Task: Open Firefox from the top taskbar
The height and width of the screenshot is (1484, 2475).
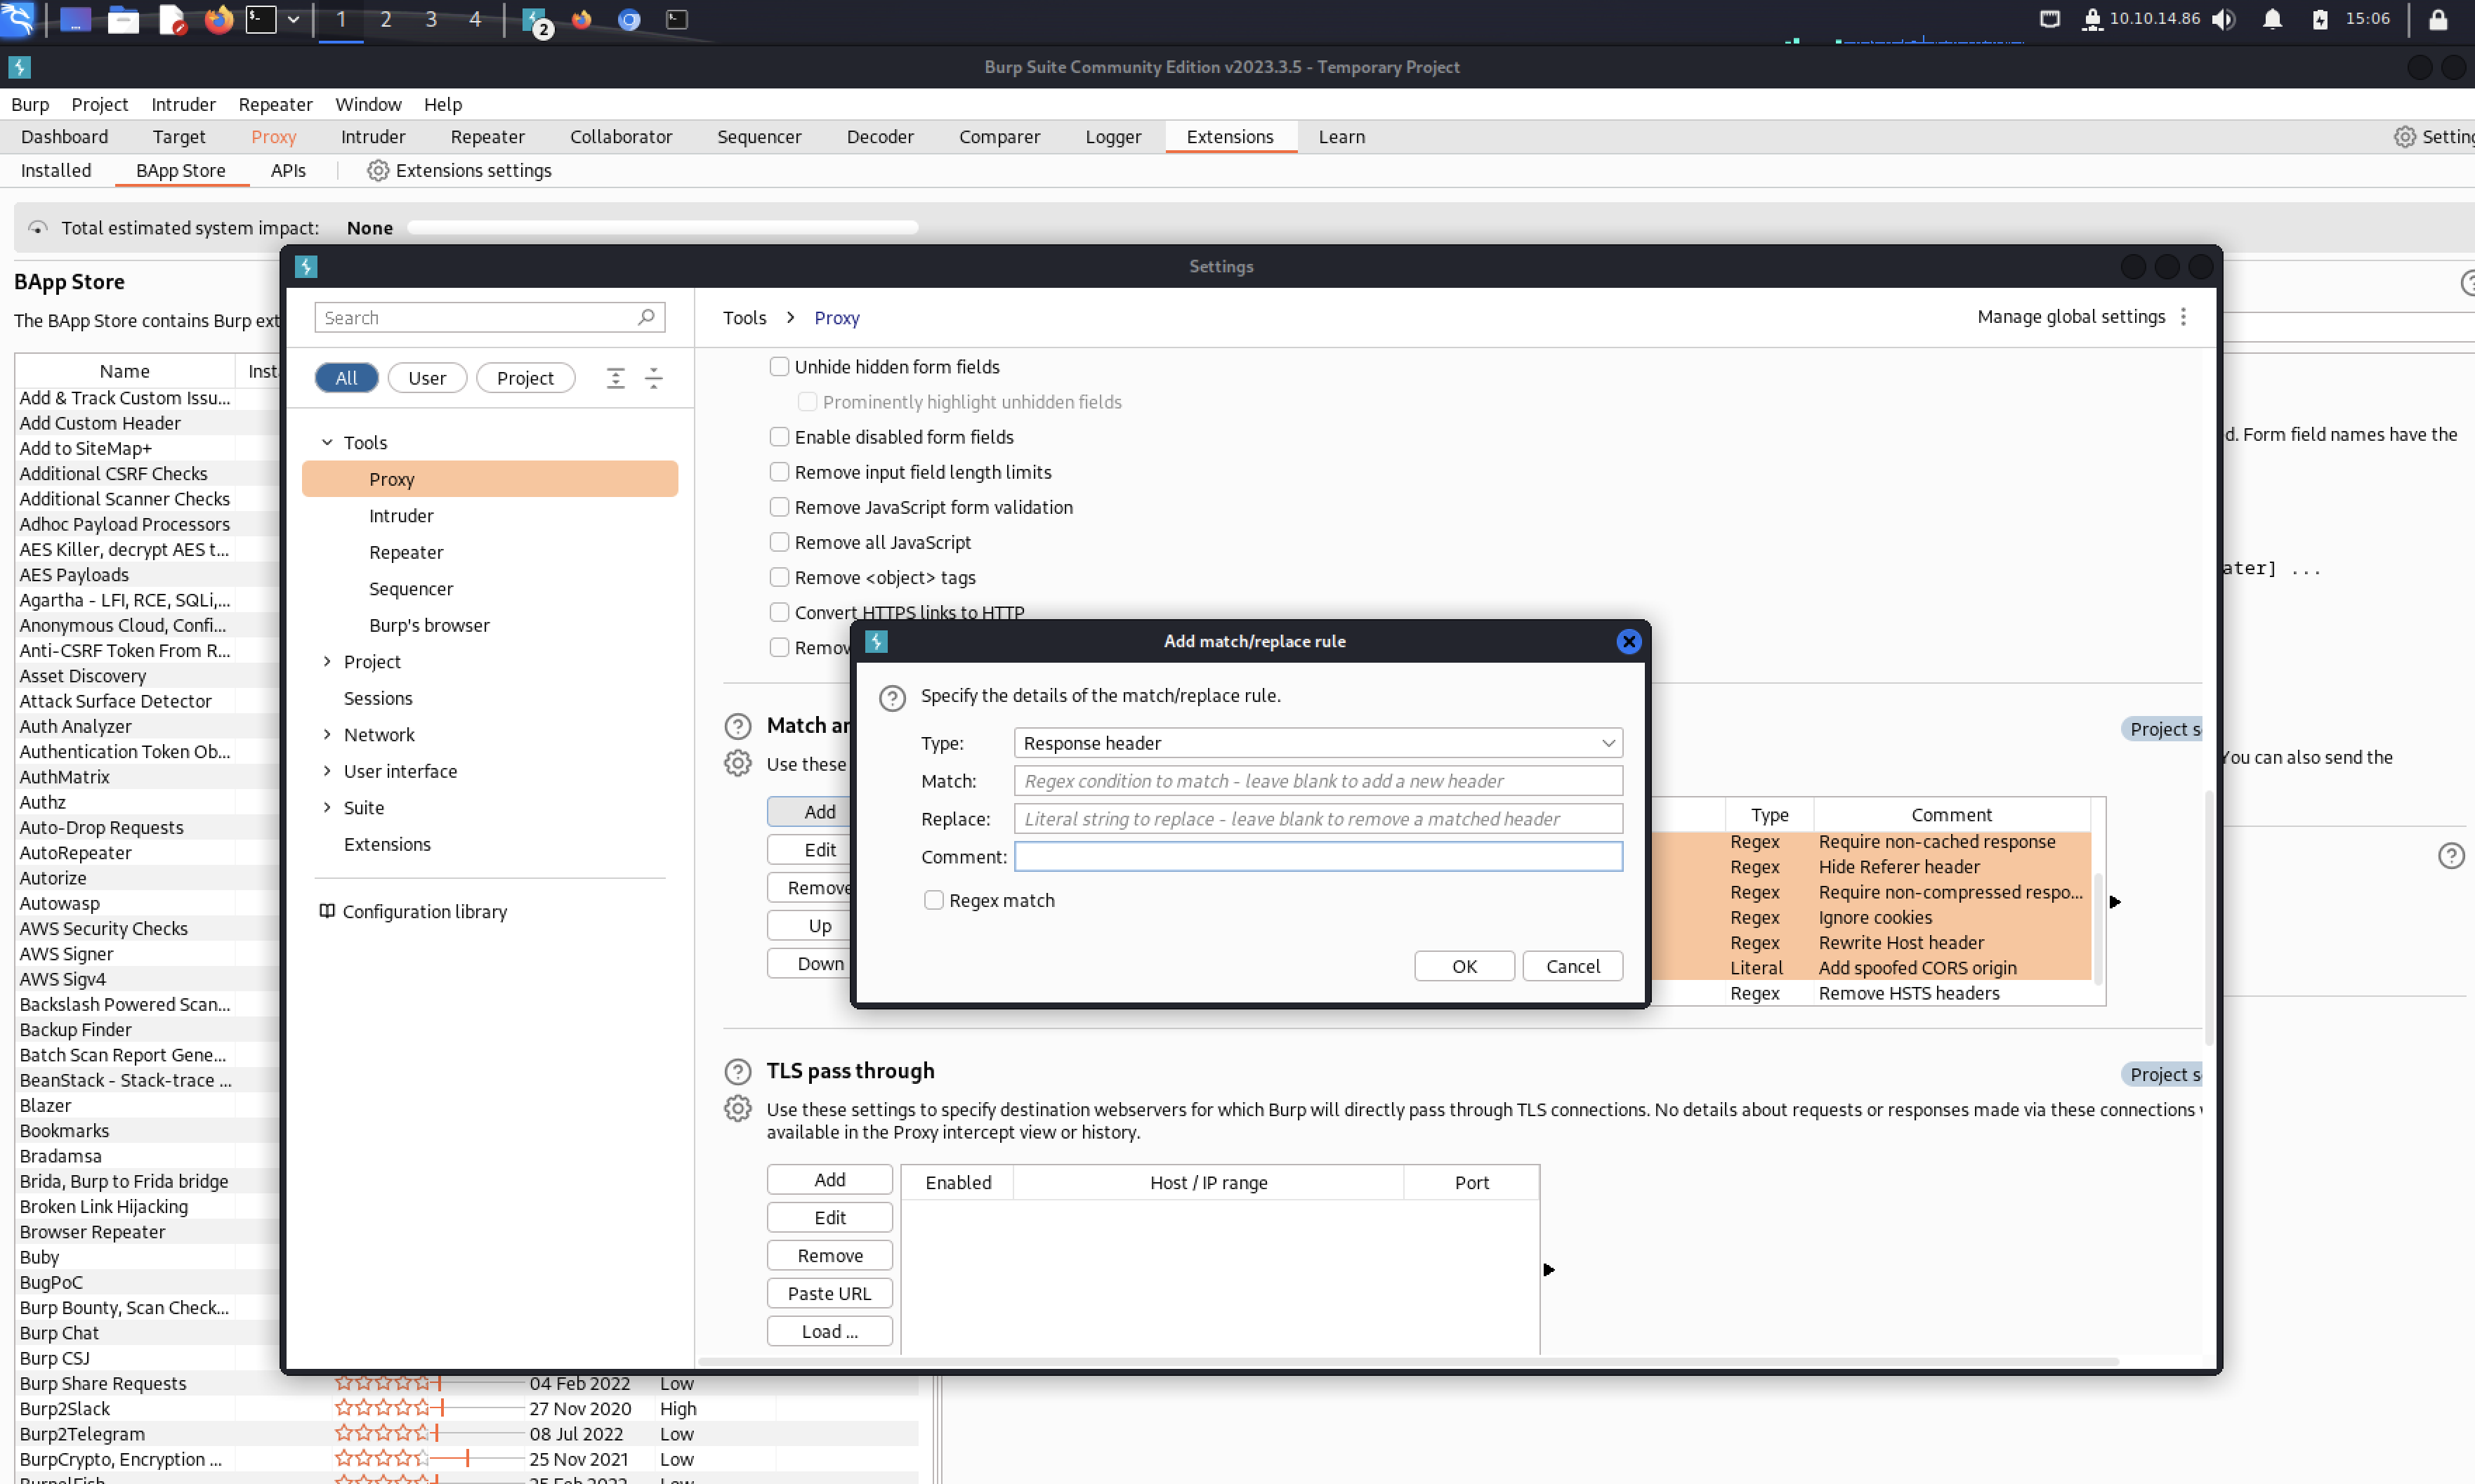Action: pyautogui.click(x=218, y=19)
